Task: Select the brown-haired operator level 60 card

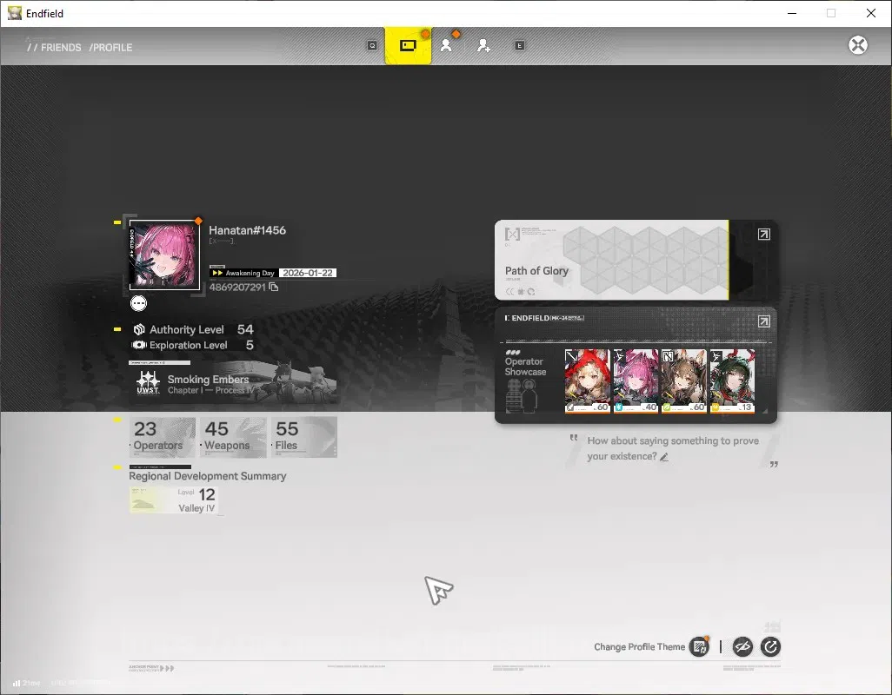Action: (x=684, y=381)
